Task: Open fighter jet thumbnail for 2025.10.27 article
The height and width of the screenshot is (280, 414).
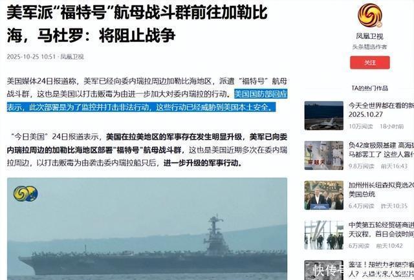Action: click(x=323, y=116)
